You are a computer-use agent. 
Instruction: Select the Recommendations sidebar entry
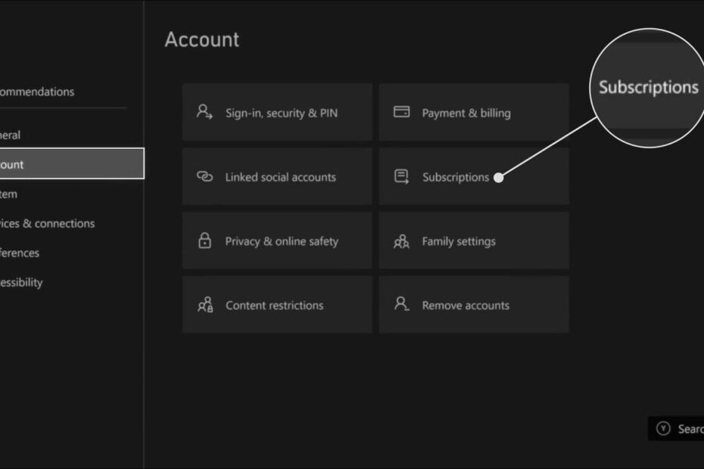point(37,92)
